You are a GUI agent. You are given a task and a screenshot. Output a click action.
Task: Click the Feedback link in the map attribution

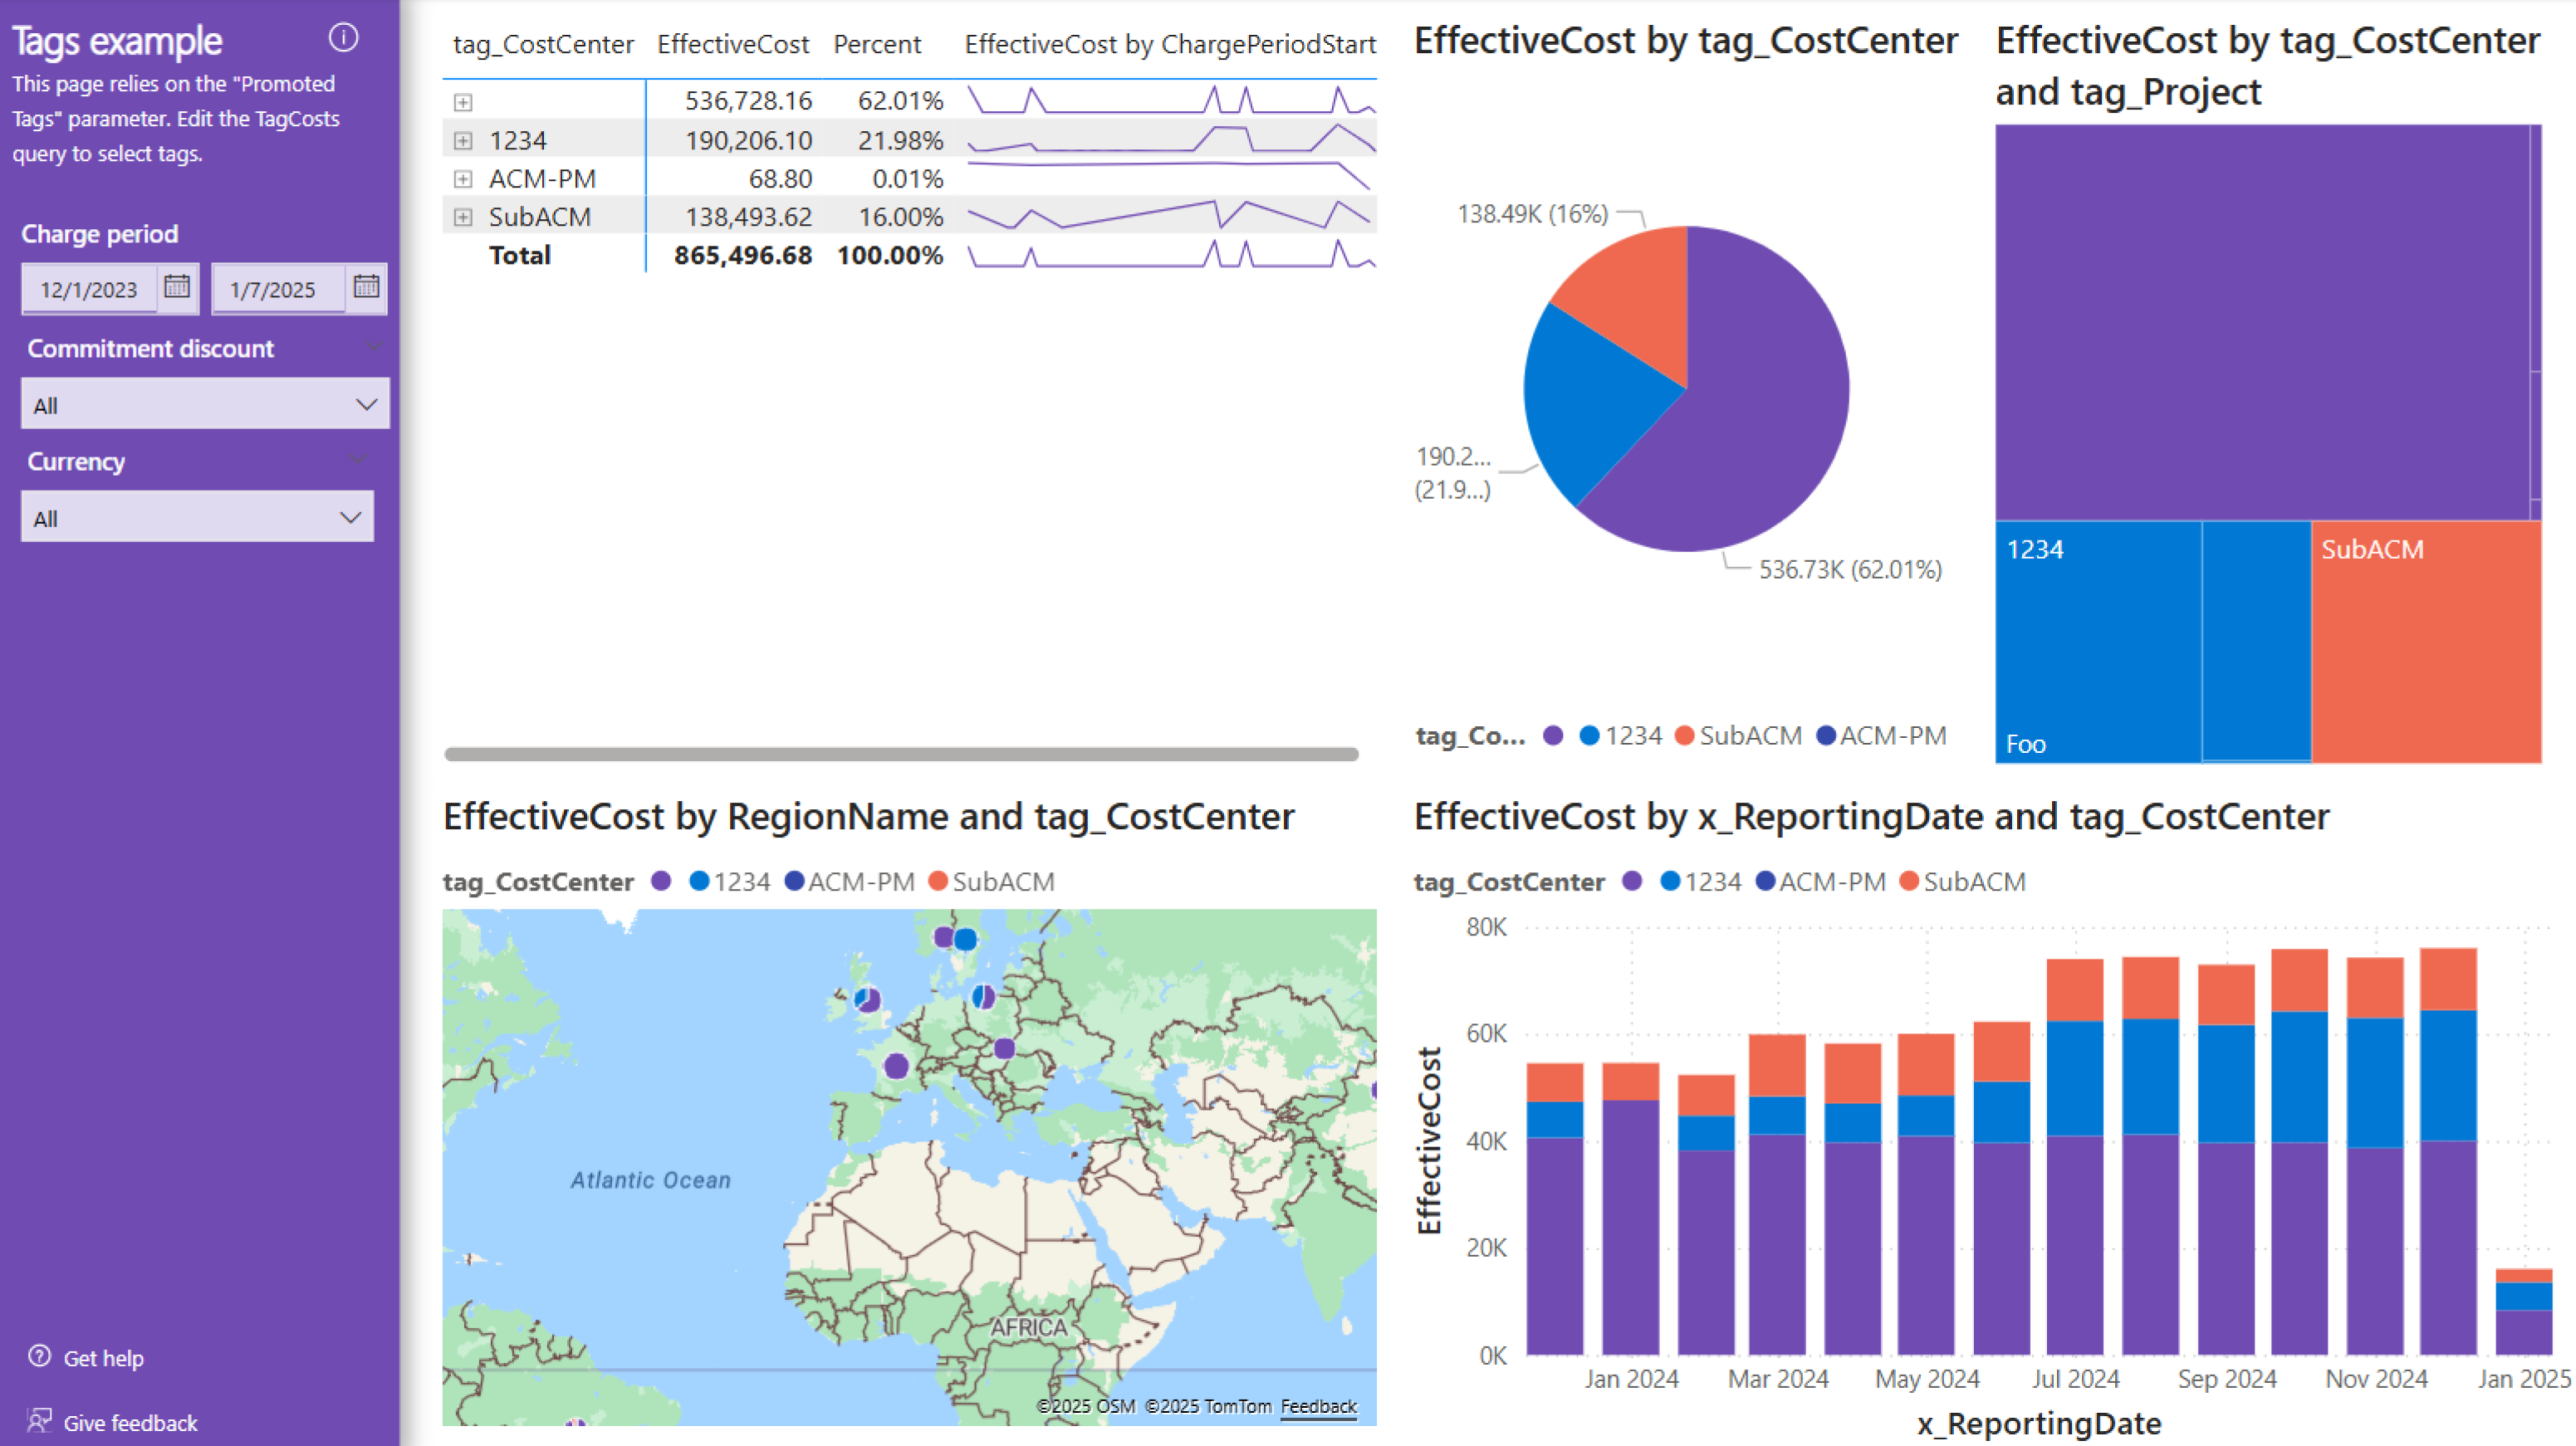tap(1319, 1406)
